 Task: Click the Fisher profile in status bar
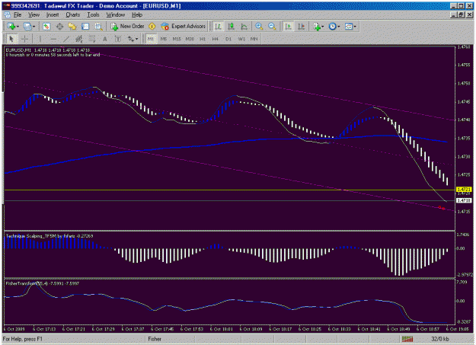[155, 339]
